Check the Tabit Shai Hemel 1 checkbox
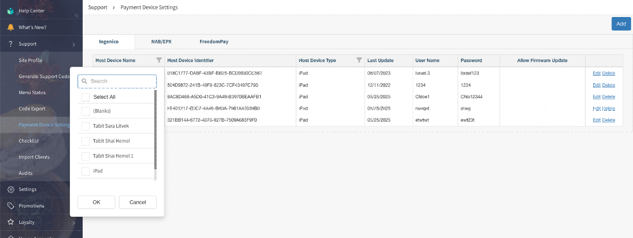Screen dimensions: 633x238 click(86, 156)
